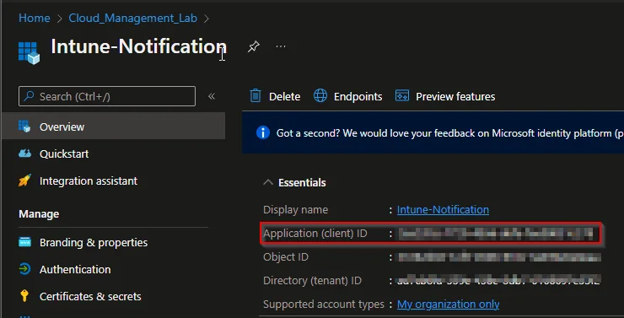Click the blurred Application (client) ID value
This screenshot has width=624, height=318.
tap(496, 234)
